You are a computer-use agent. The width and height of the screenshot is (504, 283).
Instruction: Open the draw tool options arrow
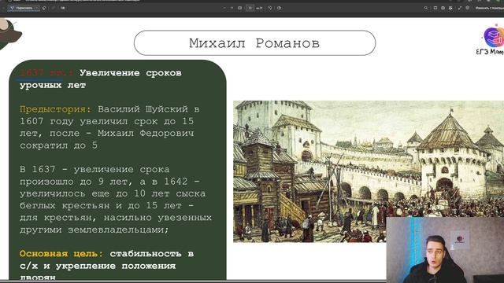point(37,8)
